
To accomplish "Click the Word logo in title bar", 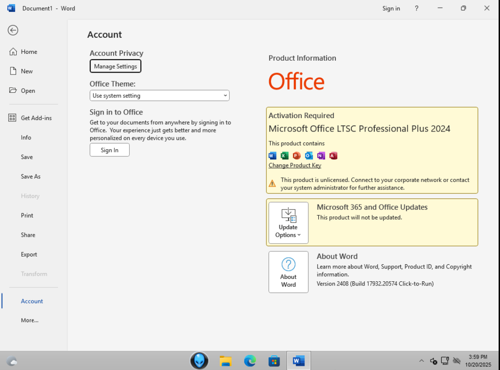I will click(x=11, y=8).
